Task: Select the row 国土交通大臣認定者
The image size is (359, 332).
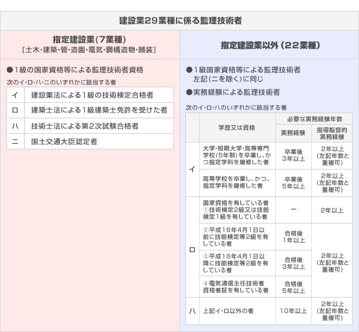Action: (90, 141)
